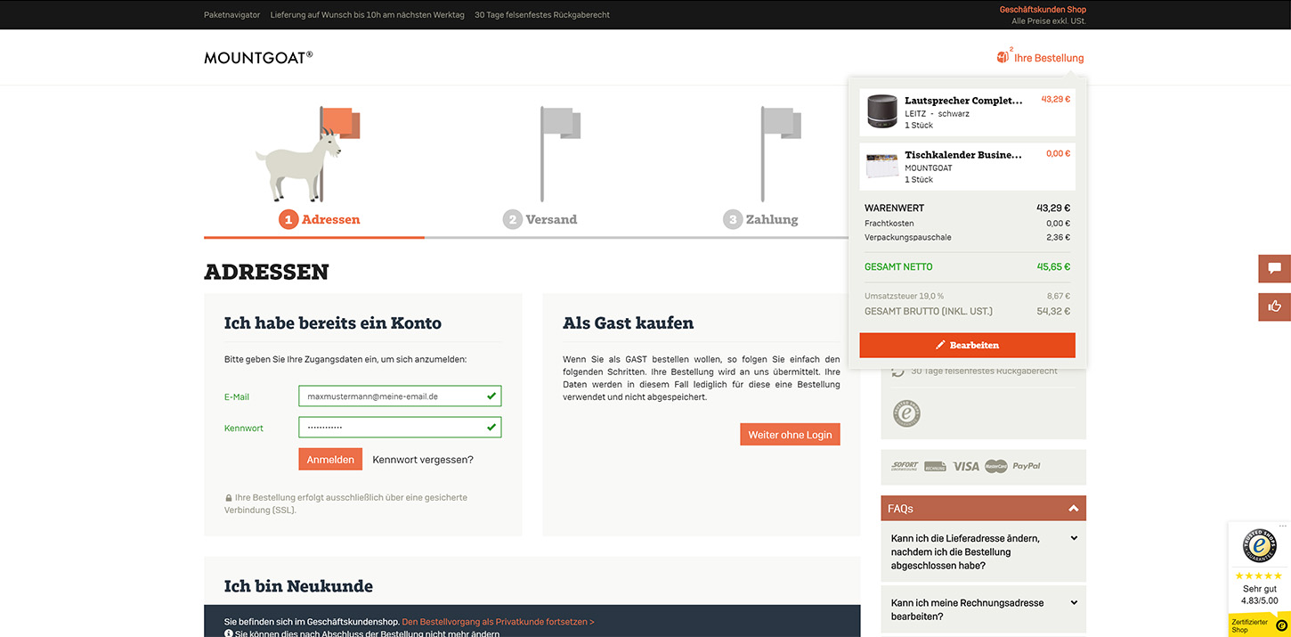This screenshot has height=637, width=1291.
Task: Go to the Zahlung step
Action: [761, 219]
